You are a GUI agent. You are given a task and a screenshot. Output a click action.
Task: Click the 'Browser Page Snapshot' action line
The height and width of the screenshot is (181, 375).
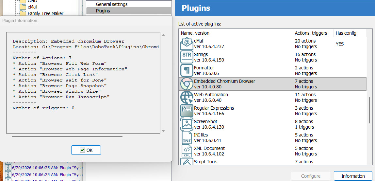click(60, 86)
